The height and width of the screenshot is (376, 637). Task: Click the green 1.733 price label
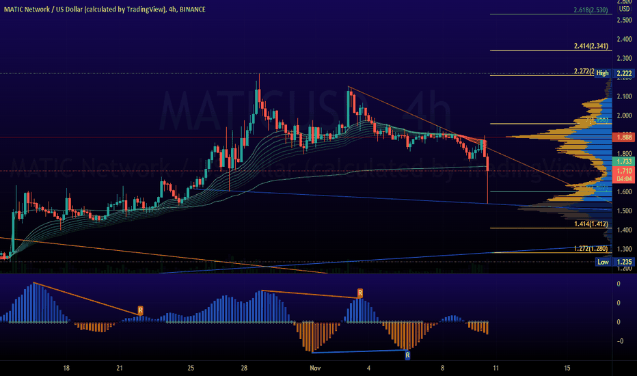point(624,162)
